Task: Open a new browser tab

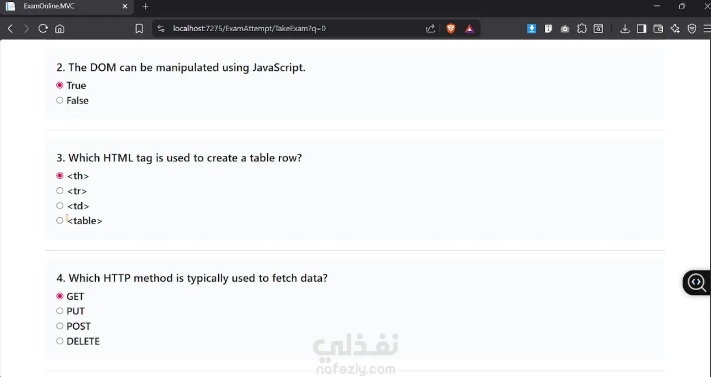Action: click(146, 6)
